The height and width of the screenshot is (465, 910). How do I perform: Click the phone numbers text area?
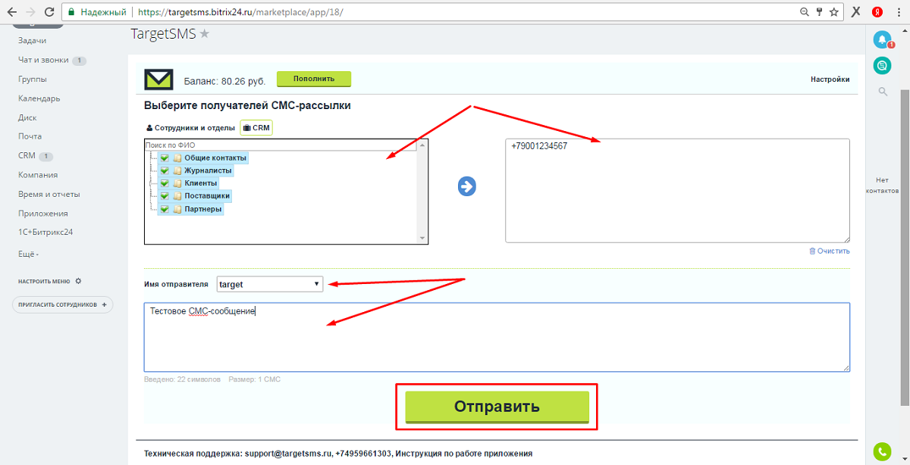tap(677, 191)
